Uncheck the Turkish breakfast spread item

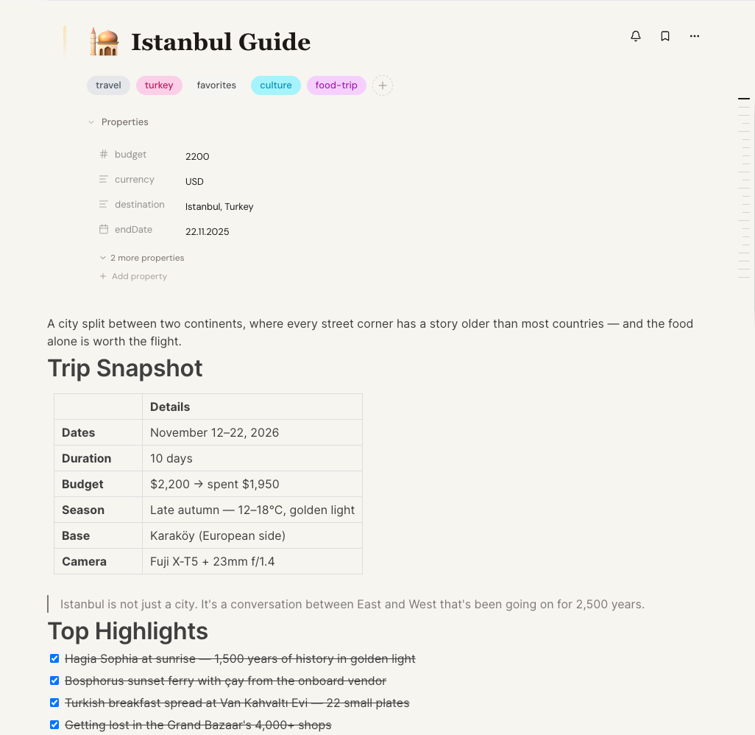point(54,702)
